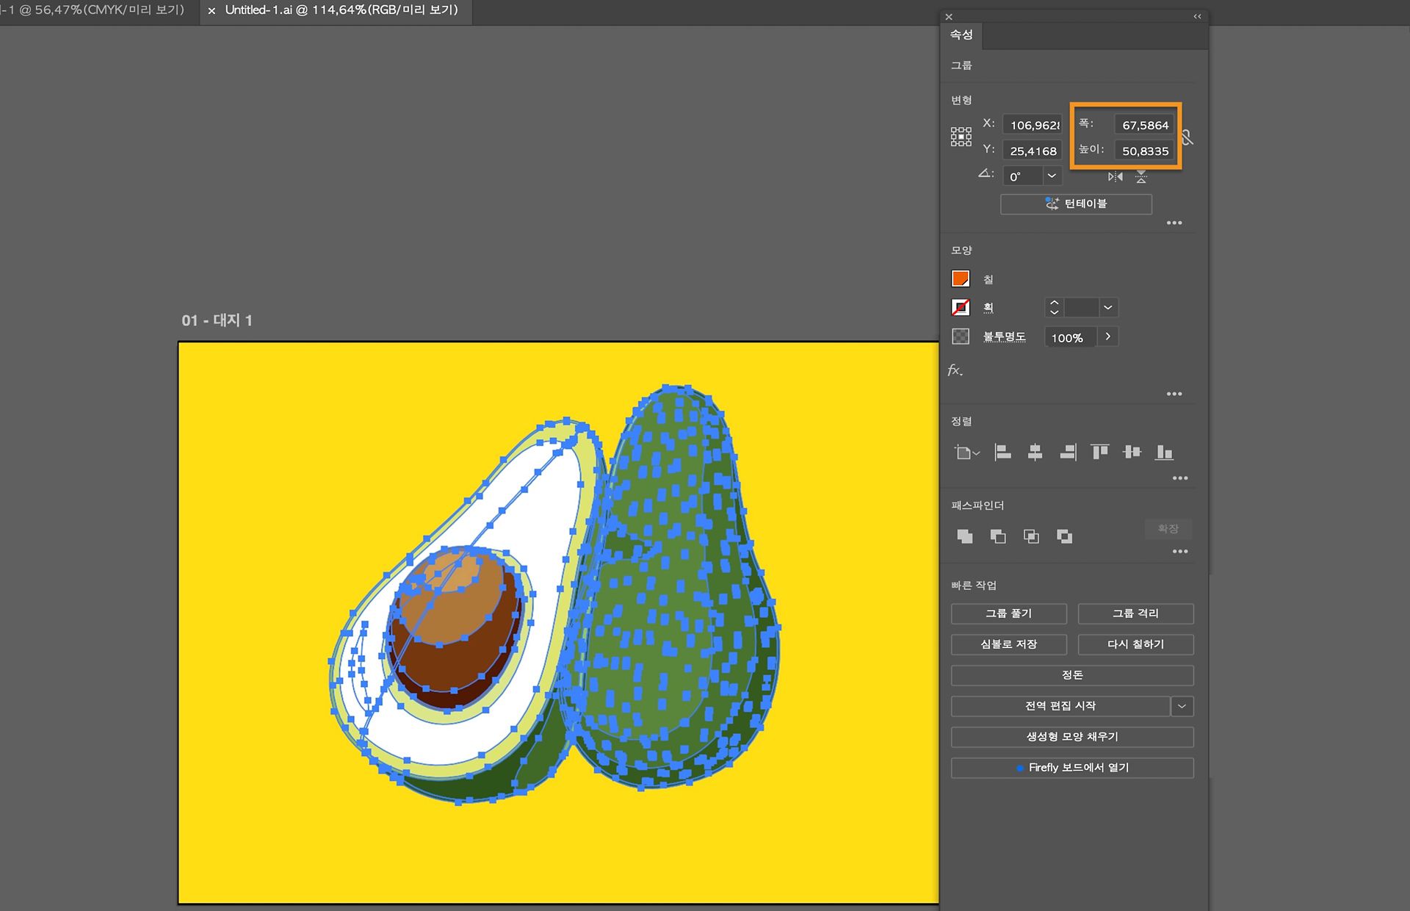Open more options in 정렬 section
This screenshot has height=911, width=1410.
point(1180,478)
